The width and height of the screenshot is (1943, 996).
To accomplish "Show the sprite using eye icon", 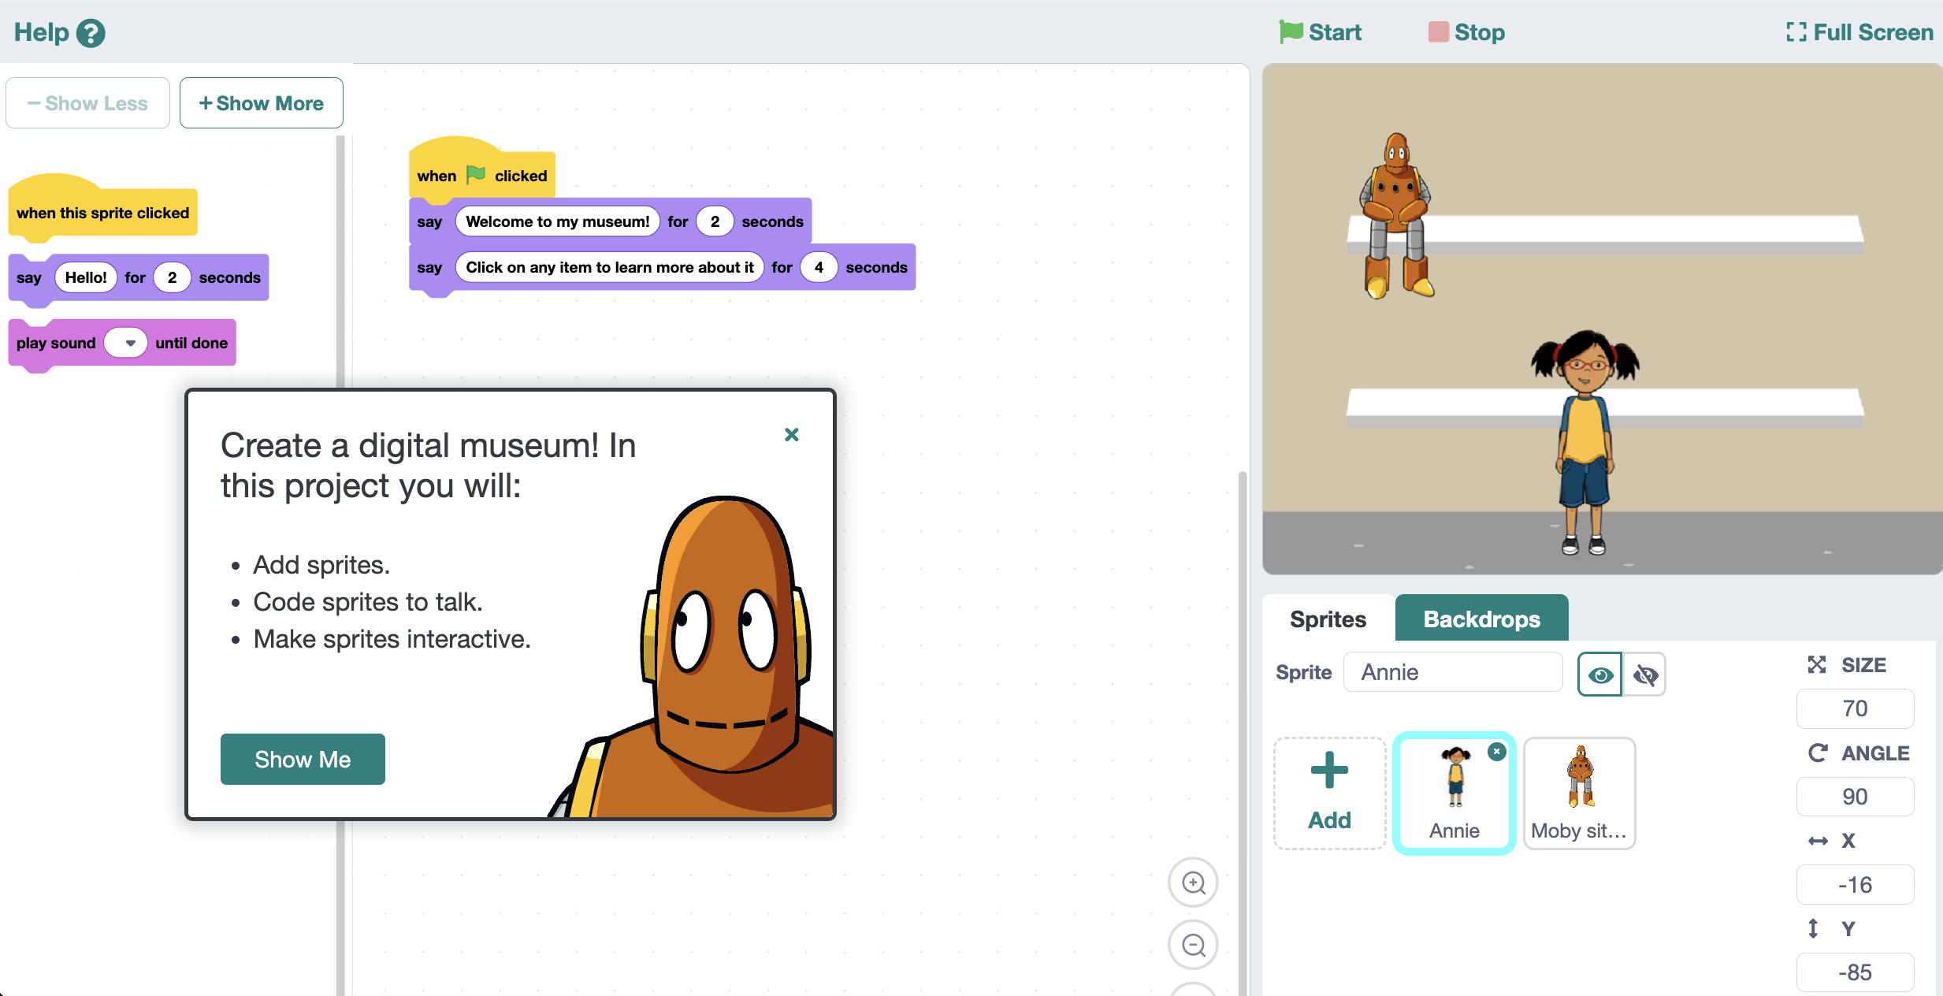I will (x=1599, y=675).
